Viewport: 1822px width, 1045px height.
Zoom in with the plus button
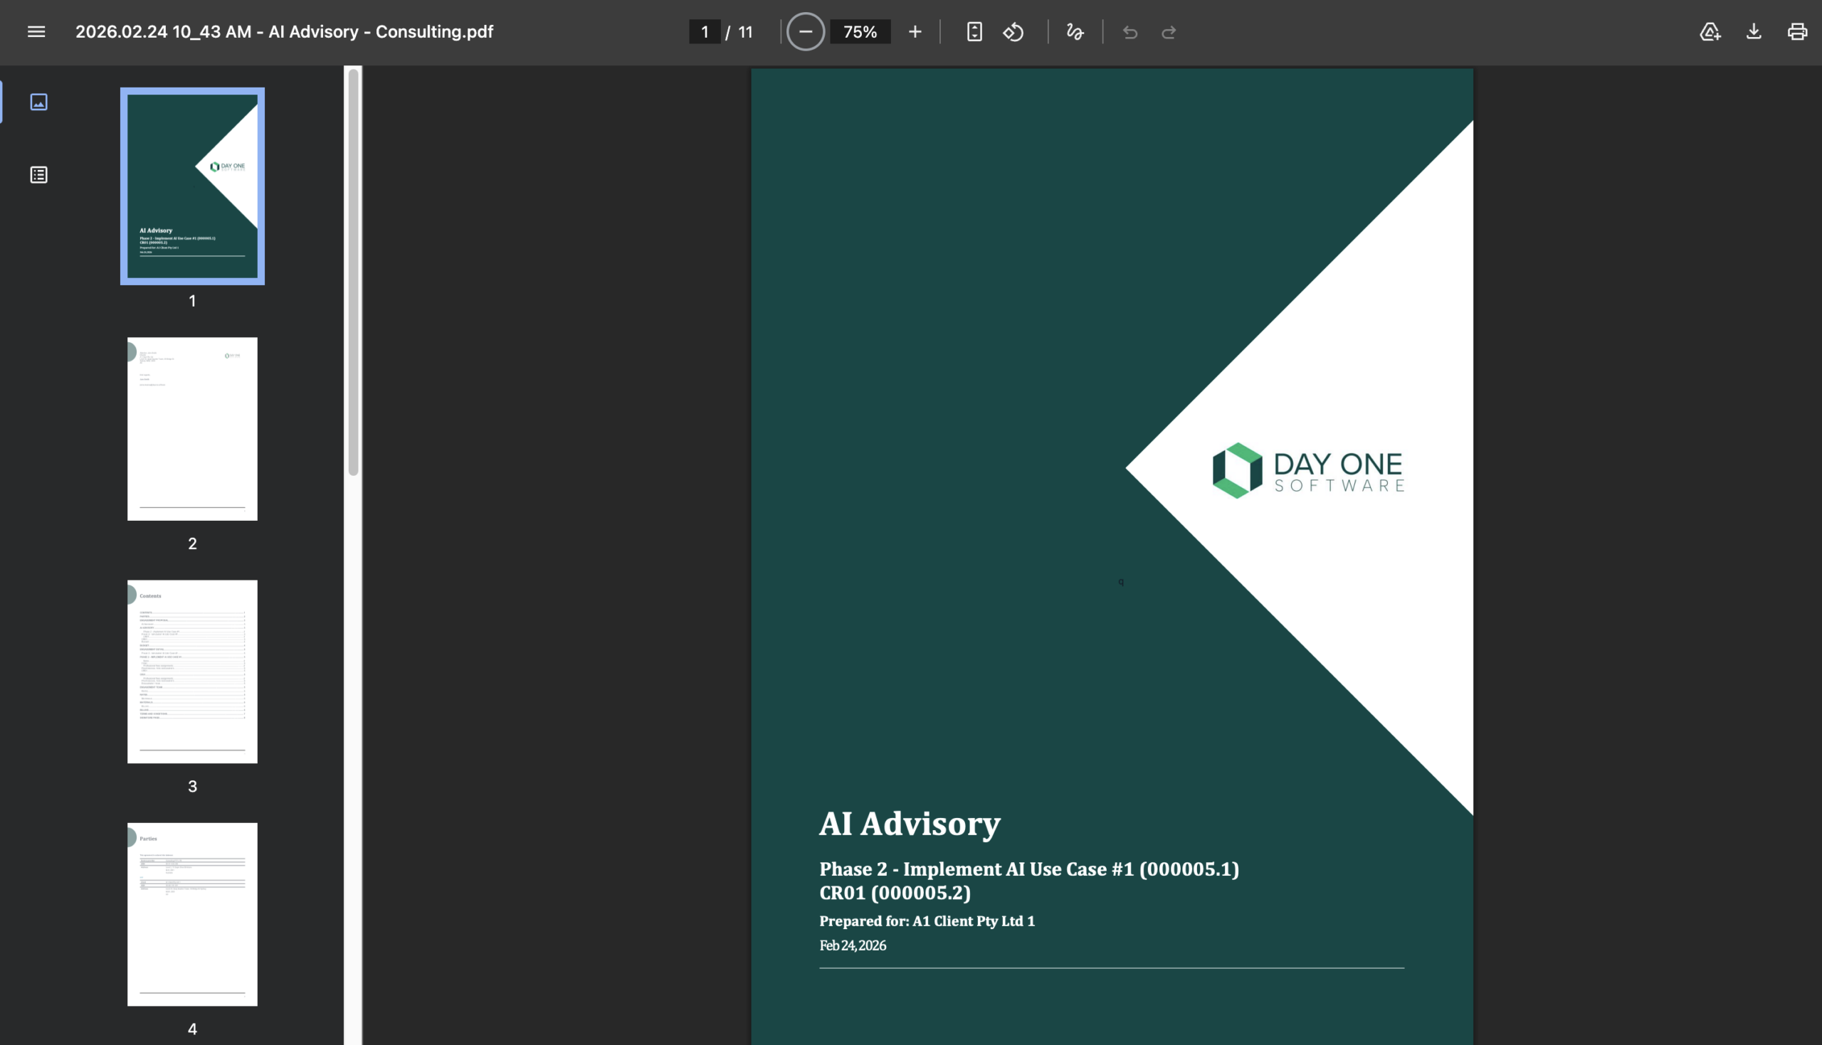pyautogui.click(x=915, y=31)
